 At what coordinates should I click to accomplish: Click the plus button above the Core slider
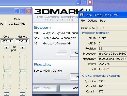7,47
